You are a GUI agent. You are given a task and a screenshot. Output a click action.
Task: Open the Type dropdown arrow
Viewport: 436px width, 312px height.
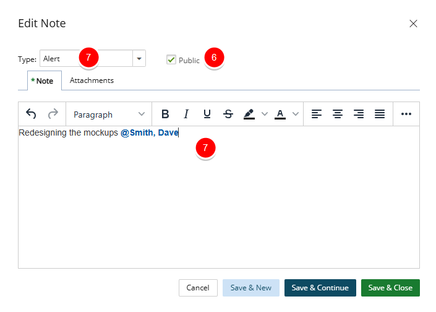[x=139, y=58]
